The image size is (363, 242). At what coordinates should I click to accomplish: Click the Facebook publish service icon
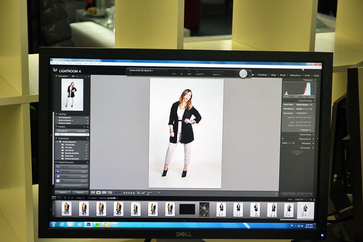58,176
